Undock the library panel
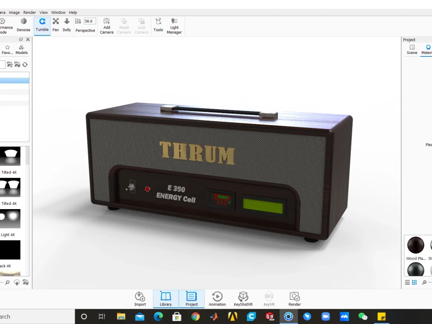 (21, 39)
